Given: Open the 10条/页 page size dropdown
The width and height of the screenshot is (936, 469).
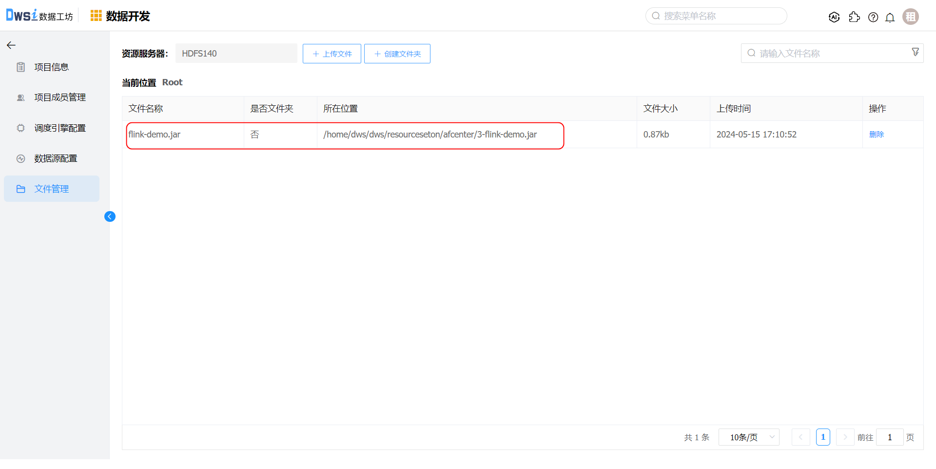Looking at the screenshot, I should [749, 437].
